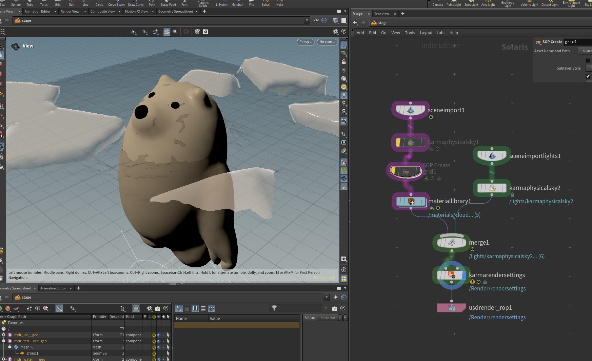This screenshot has width=592, height=361.
Task: Click the Spray Paint shelf tool
Action: tap(168, 3)
